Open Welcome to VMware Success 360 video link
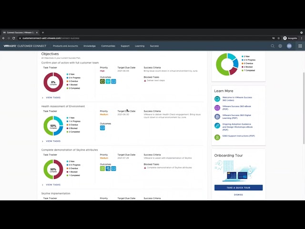 tap(237, 99)
